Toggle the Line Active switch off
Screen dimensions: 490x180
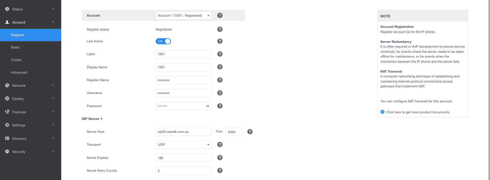click(163, 41)
